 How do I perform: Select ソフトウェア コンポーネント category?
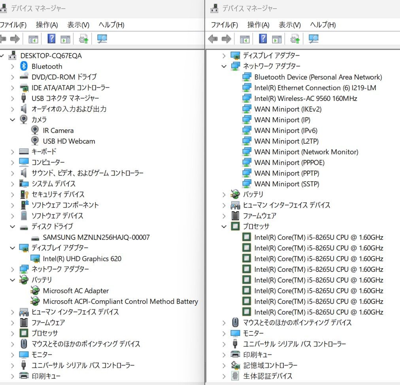[65, 205]
